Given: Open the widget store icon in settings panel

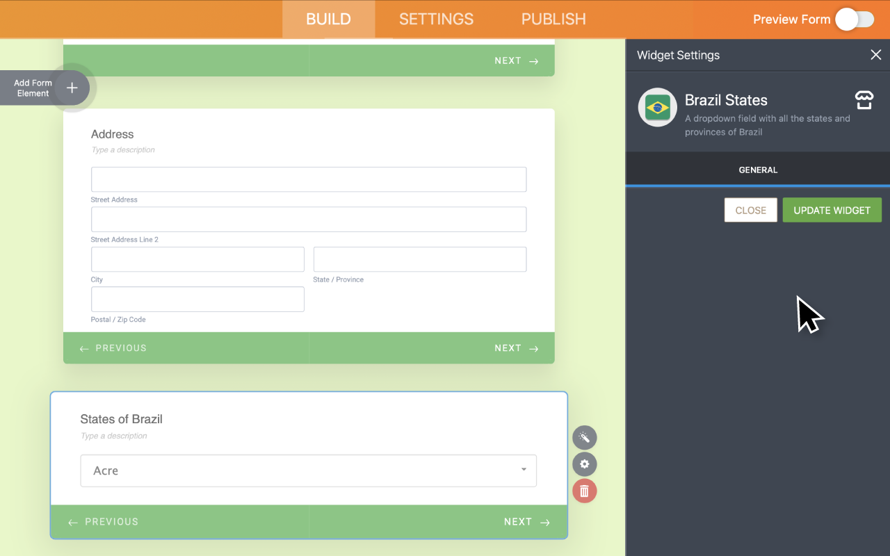Looking at the screenshot, I should [864, 100].
